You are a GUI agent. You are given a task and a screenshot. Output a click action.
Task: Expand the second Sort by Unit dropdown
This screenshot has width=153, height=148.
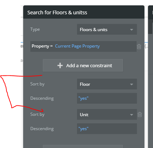tap(107, 114)
